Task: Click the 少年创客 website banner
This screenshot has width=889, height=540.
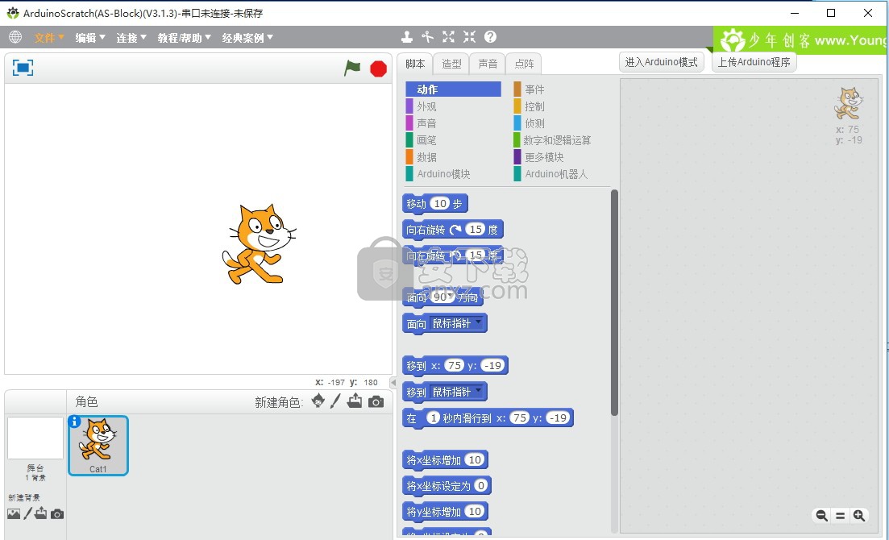Action: click(800, 40)
